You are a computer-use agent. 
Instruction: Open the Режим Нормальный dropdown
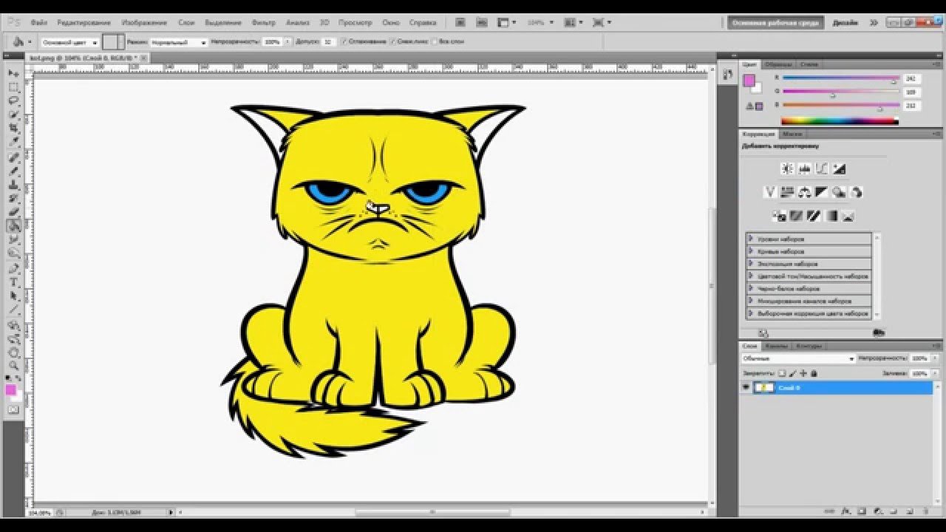pos(179,42)
